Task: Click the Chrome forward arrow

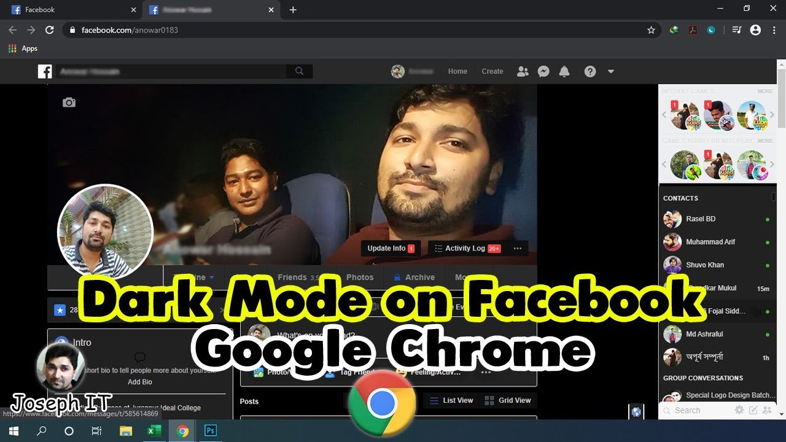Action: coord(31,29)
